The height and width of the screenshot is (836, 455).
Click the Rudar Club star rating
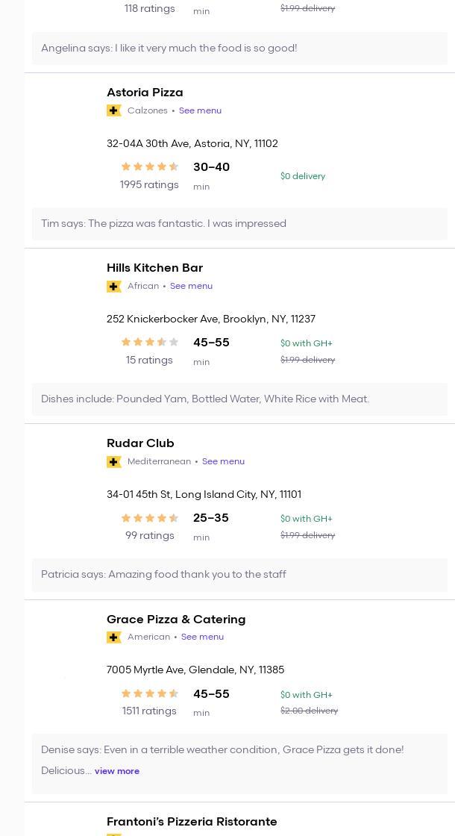pos(149,518)
